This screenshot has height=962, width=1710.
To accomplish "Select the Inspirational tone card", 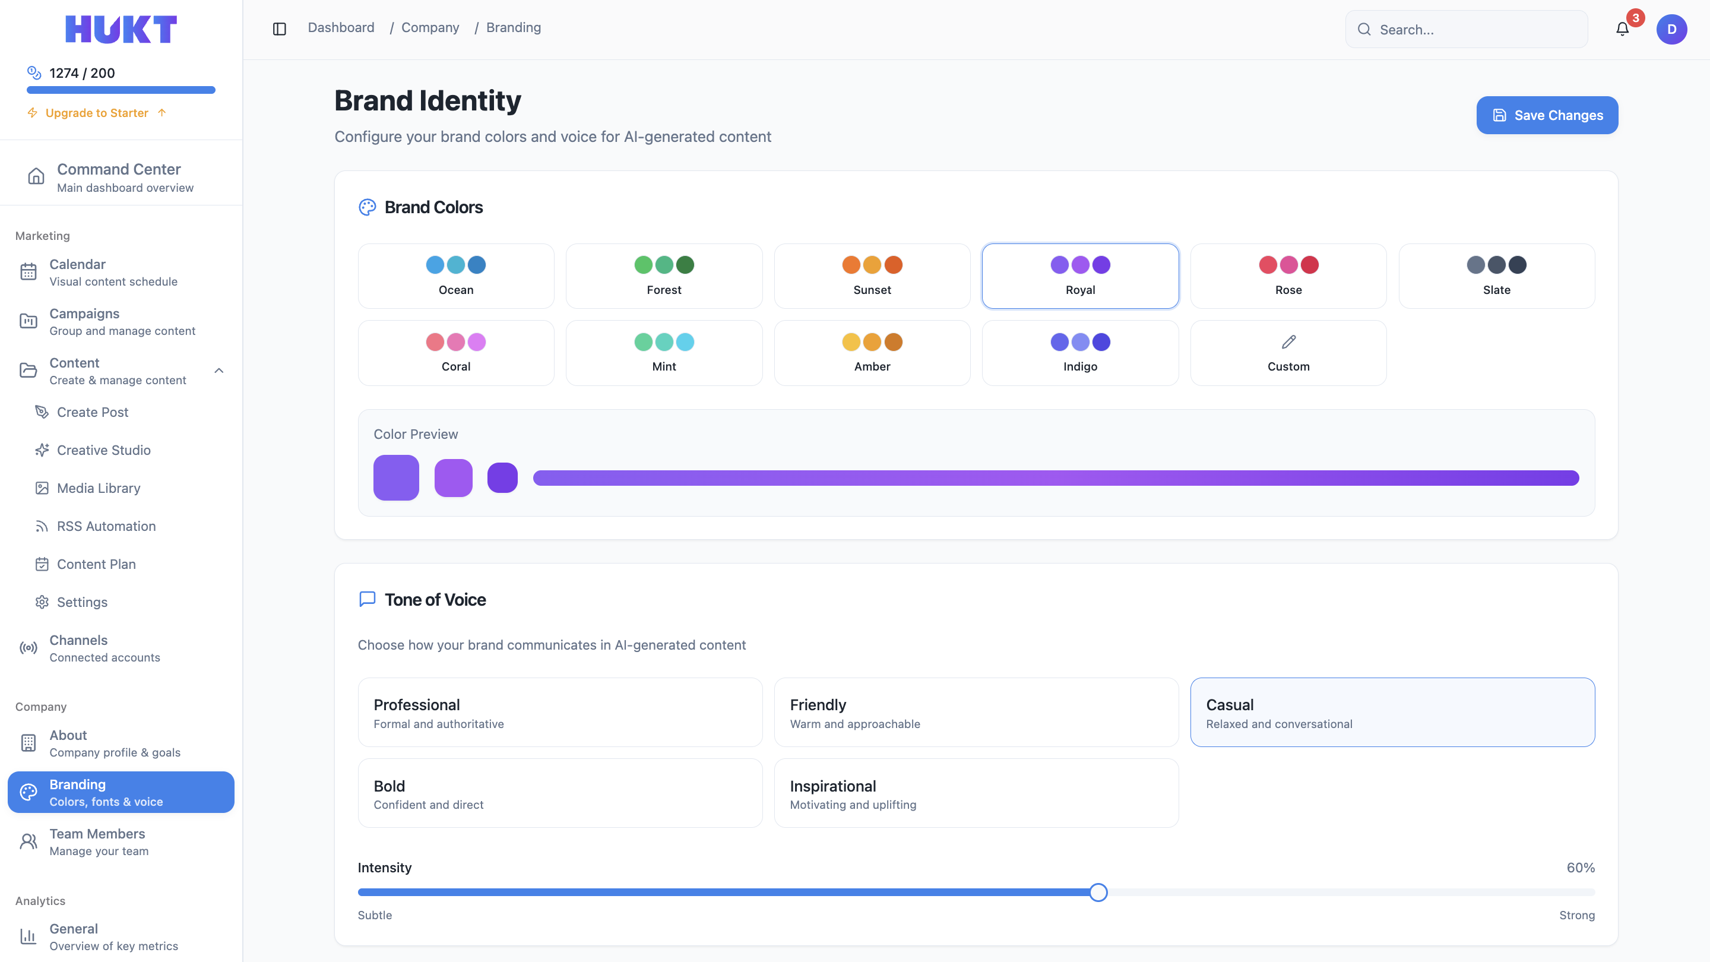I will click(x=976, y=793).
